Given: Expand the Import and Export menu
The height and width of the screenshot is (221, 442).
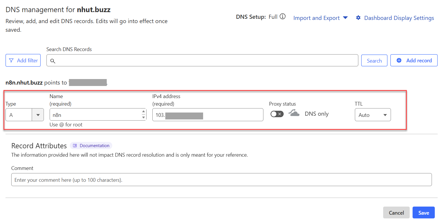Looking at the screenshot, I should (x=321, y=18).
